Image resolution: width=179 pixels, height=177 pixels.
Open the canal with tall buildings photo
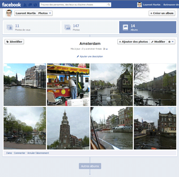[x=25, y=84]
